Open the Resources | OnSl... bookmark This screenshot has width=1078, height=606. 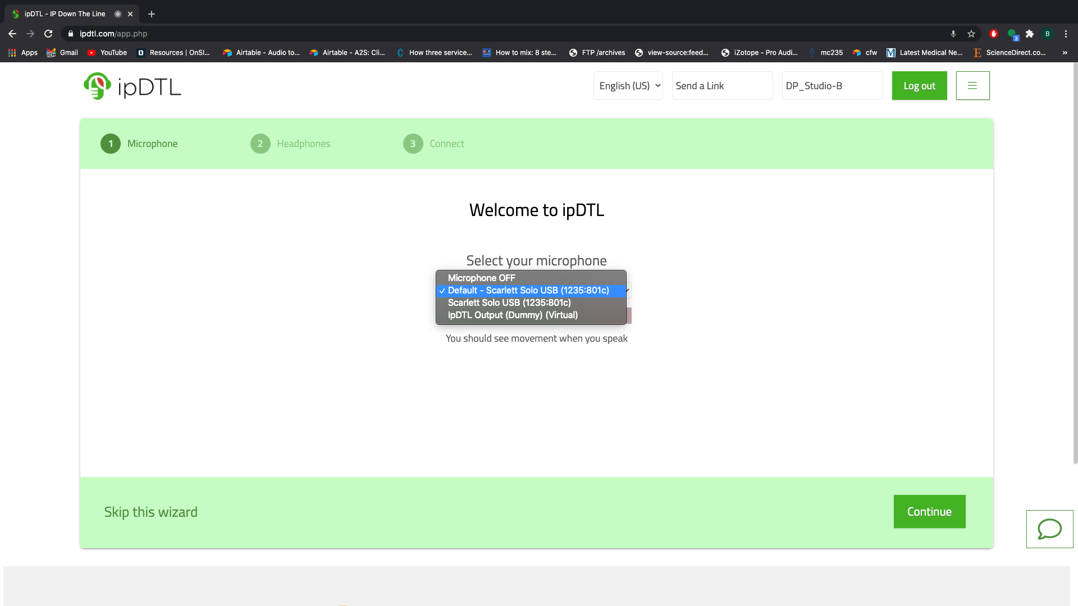(173, 53)
